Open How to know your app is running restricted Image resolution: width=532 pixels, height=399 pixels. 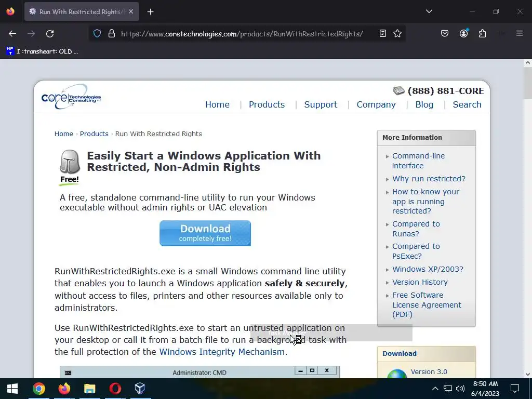(x=426, y=201)
